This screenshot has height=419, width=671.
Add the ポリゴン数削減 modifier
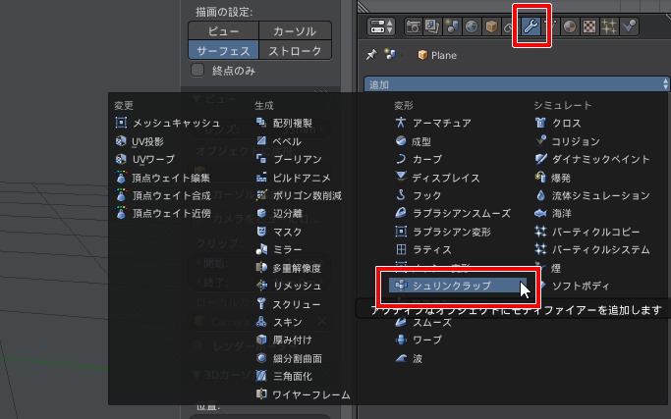[299, 195]
